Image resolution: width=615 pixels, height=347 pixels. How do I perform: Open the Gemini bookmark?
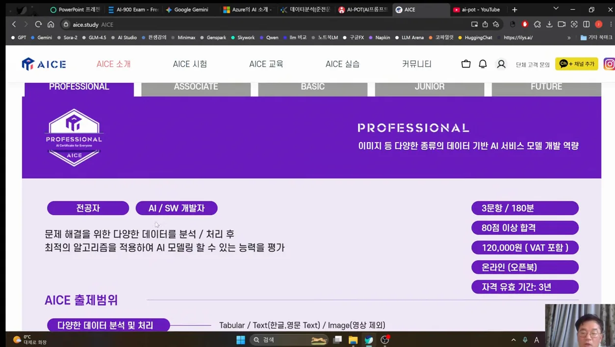click(41, 37)
